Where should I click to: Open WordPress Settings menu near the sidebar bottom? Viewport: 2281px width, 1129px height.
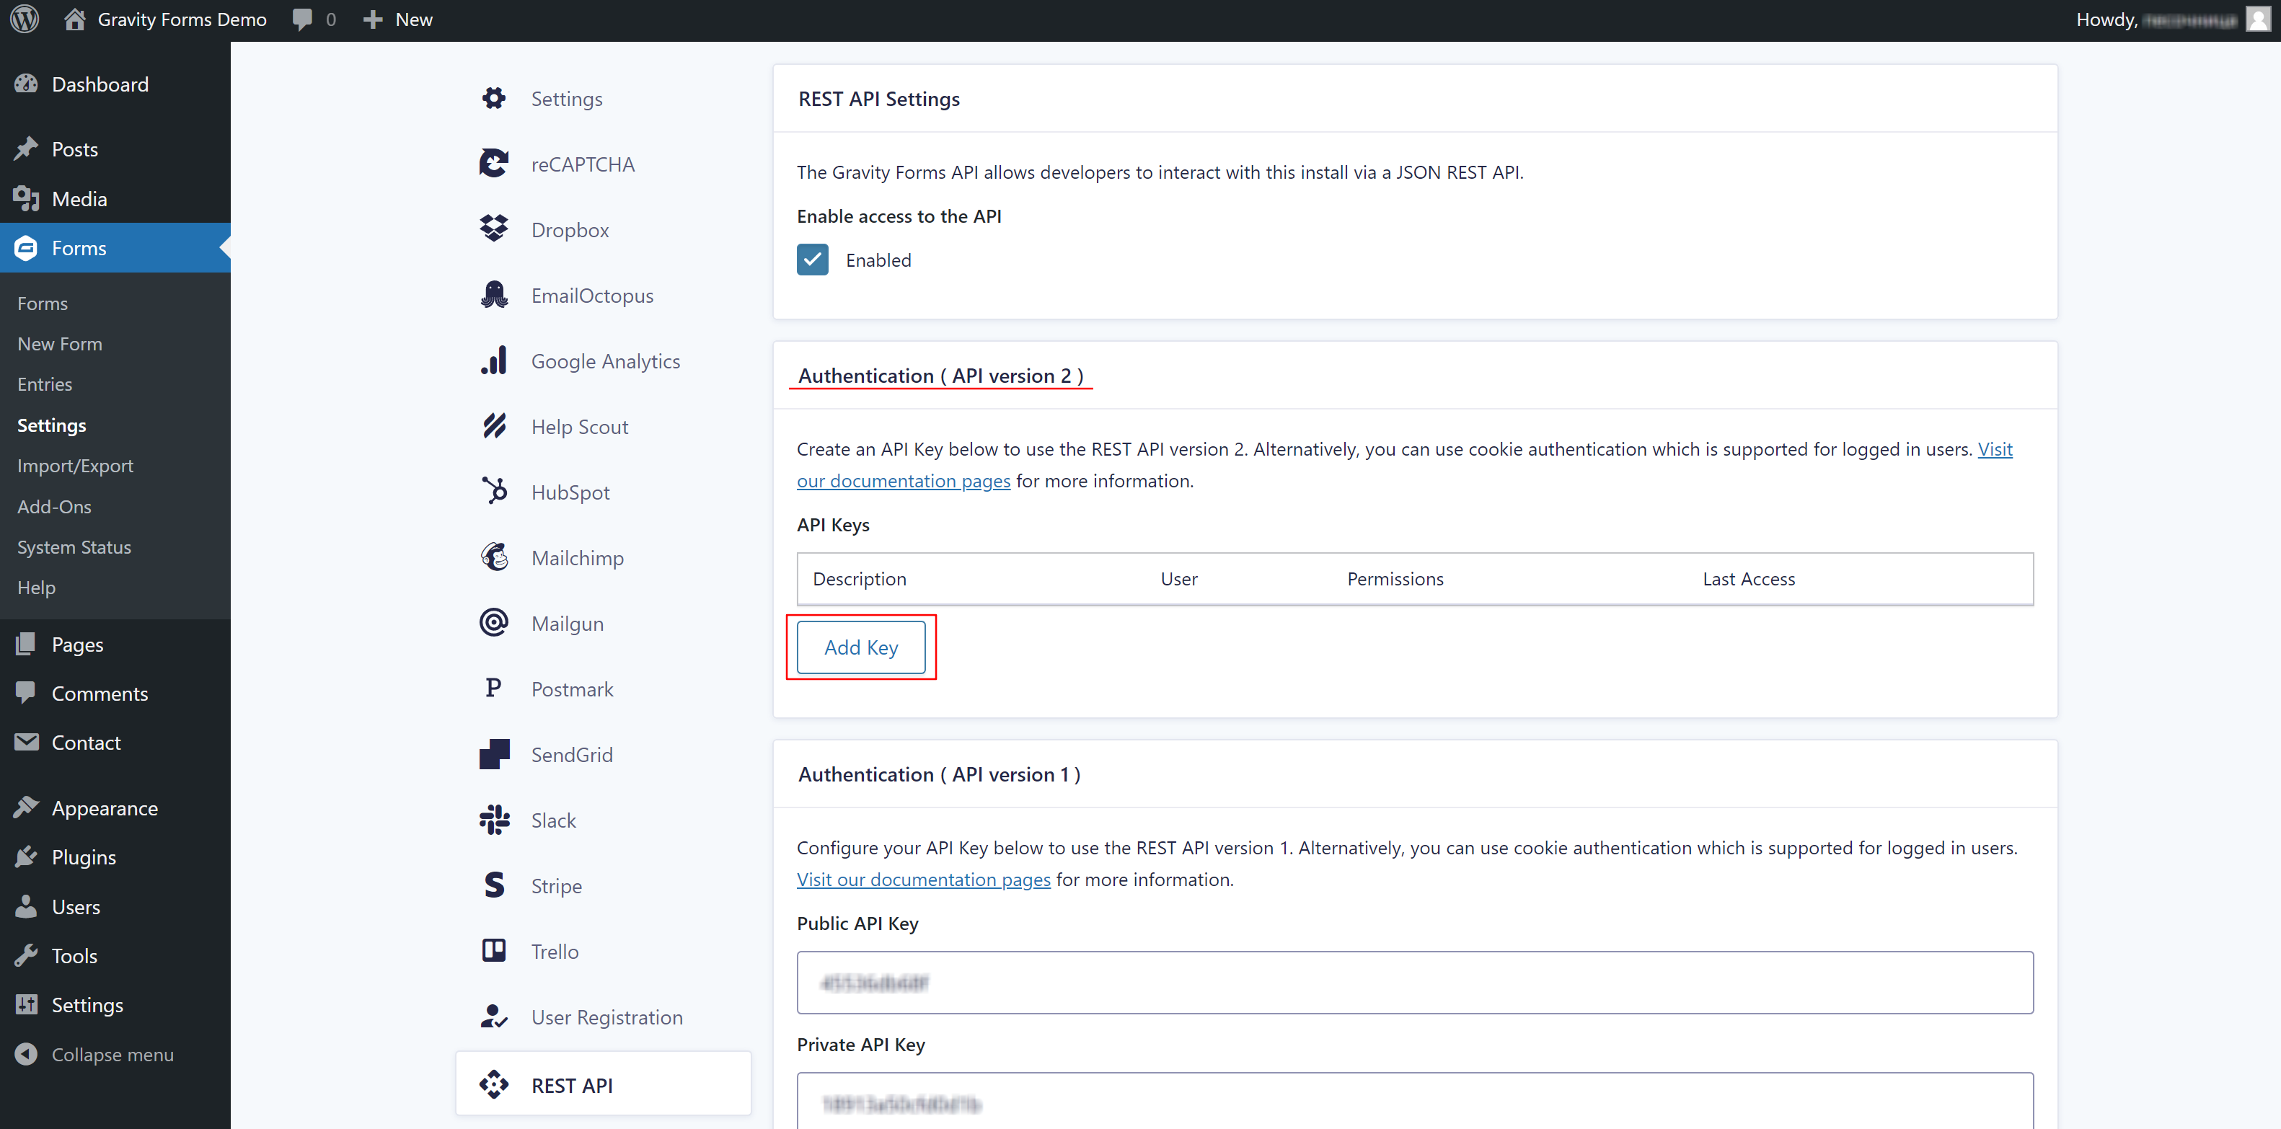(x=87, y=1005)
